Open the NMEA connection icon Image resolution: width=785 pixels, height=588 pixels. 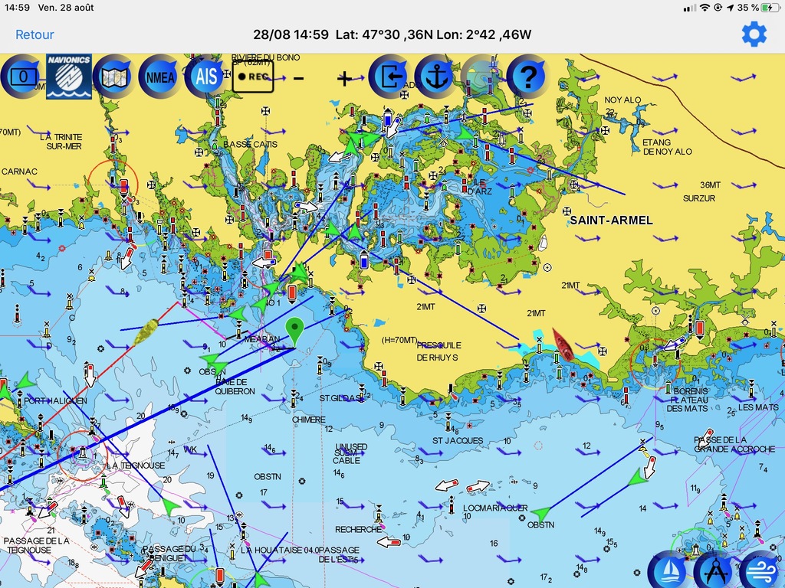161,77
